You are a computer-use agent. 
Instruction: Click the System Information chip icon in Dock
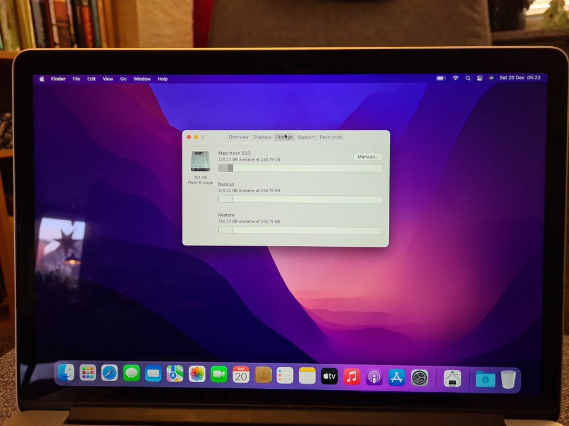click(452, 379)
